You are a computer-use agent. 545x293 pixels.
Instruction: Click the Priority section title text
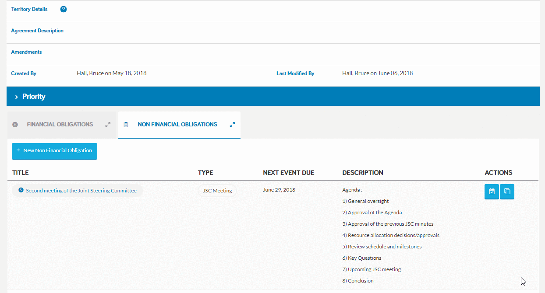click(x=34, y=97)
